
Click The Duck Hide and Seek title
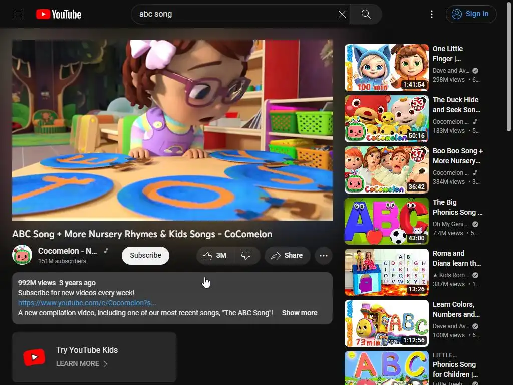(x=456, y=105)
